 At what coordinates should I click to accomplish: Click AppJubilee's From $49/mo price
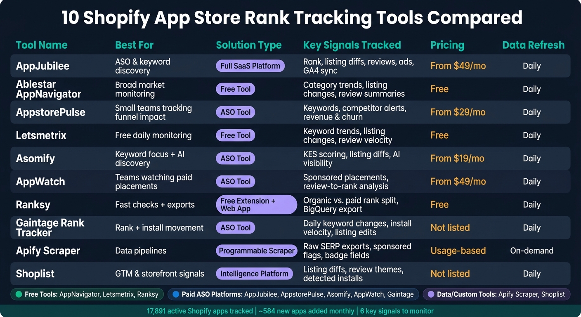[x=458, y=66]
